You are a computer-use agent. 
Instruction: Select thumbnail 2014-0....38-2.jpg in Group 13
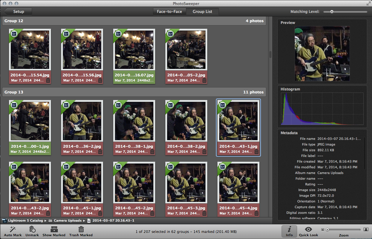[x=186, y=121]
